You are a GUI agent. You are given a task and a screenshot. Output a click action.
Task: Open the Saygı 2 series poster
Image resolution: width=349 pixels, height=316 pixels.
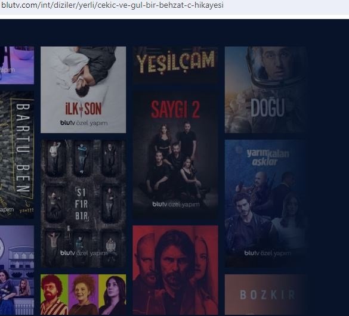[x=175, y=155]
